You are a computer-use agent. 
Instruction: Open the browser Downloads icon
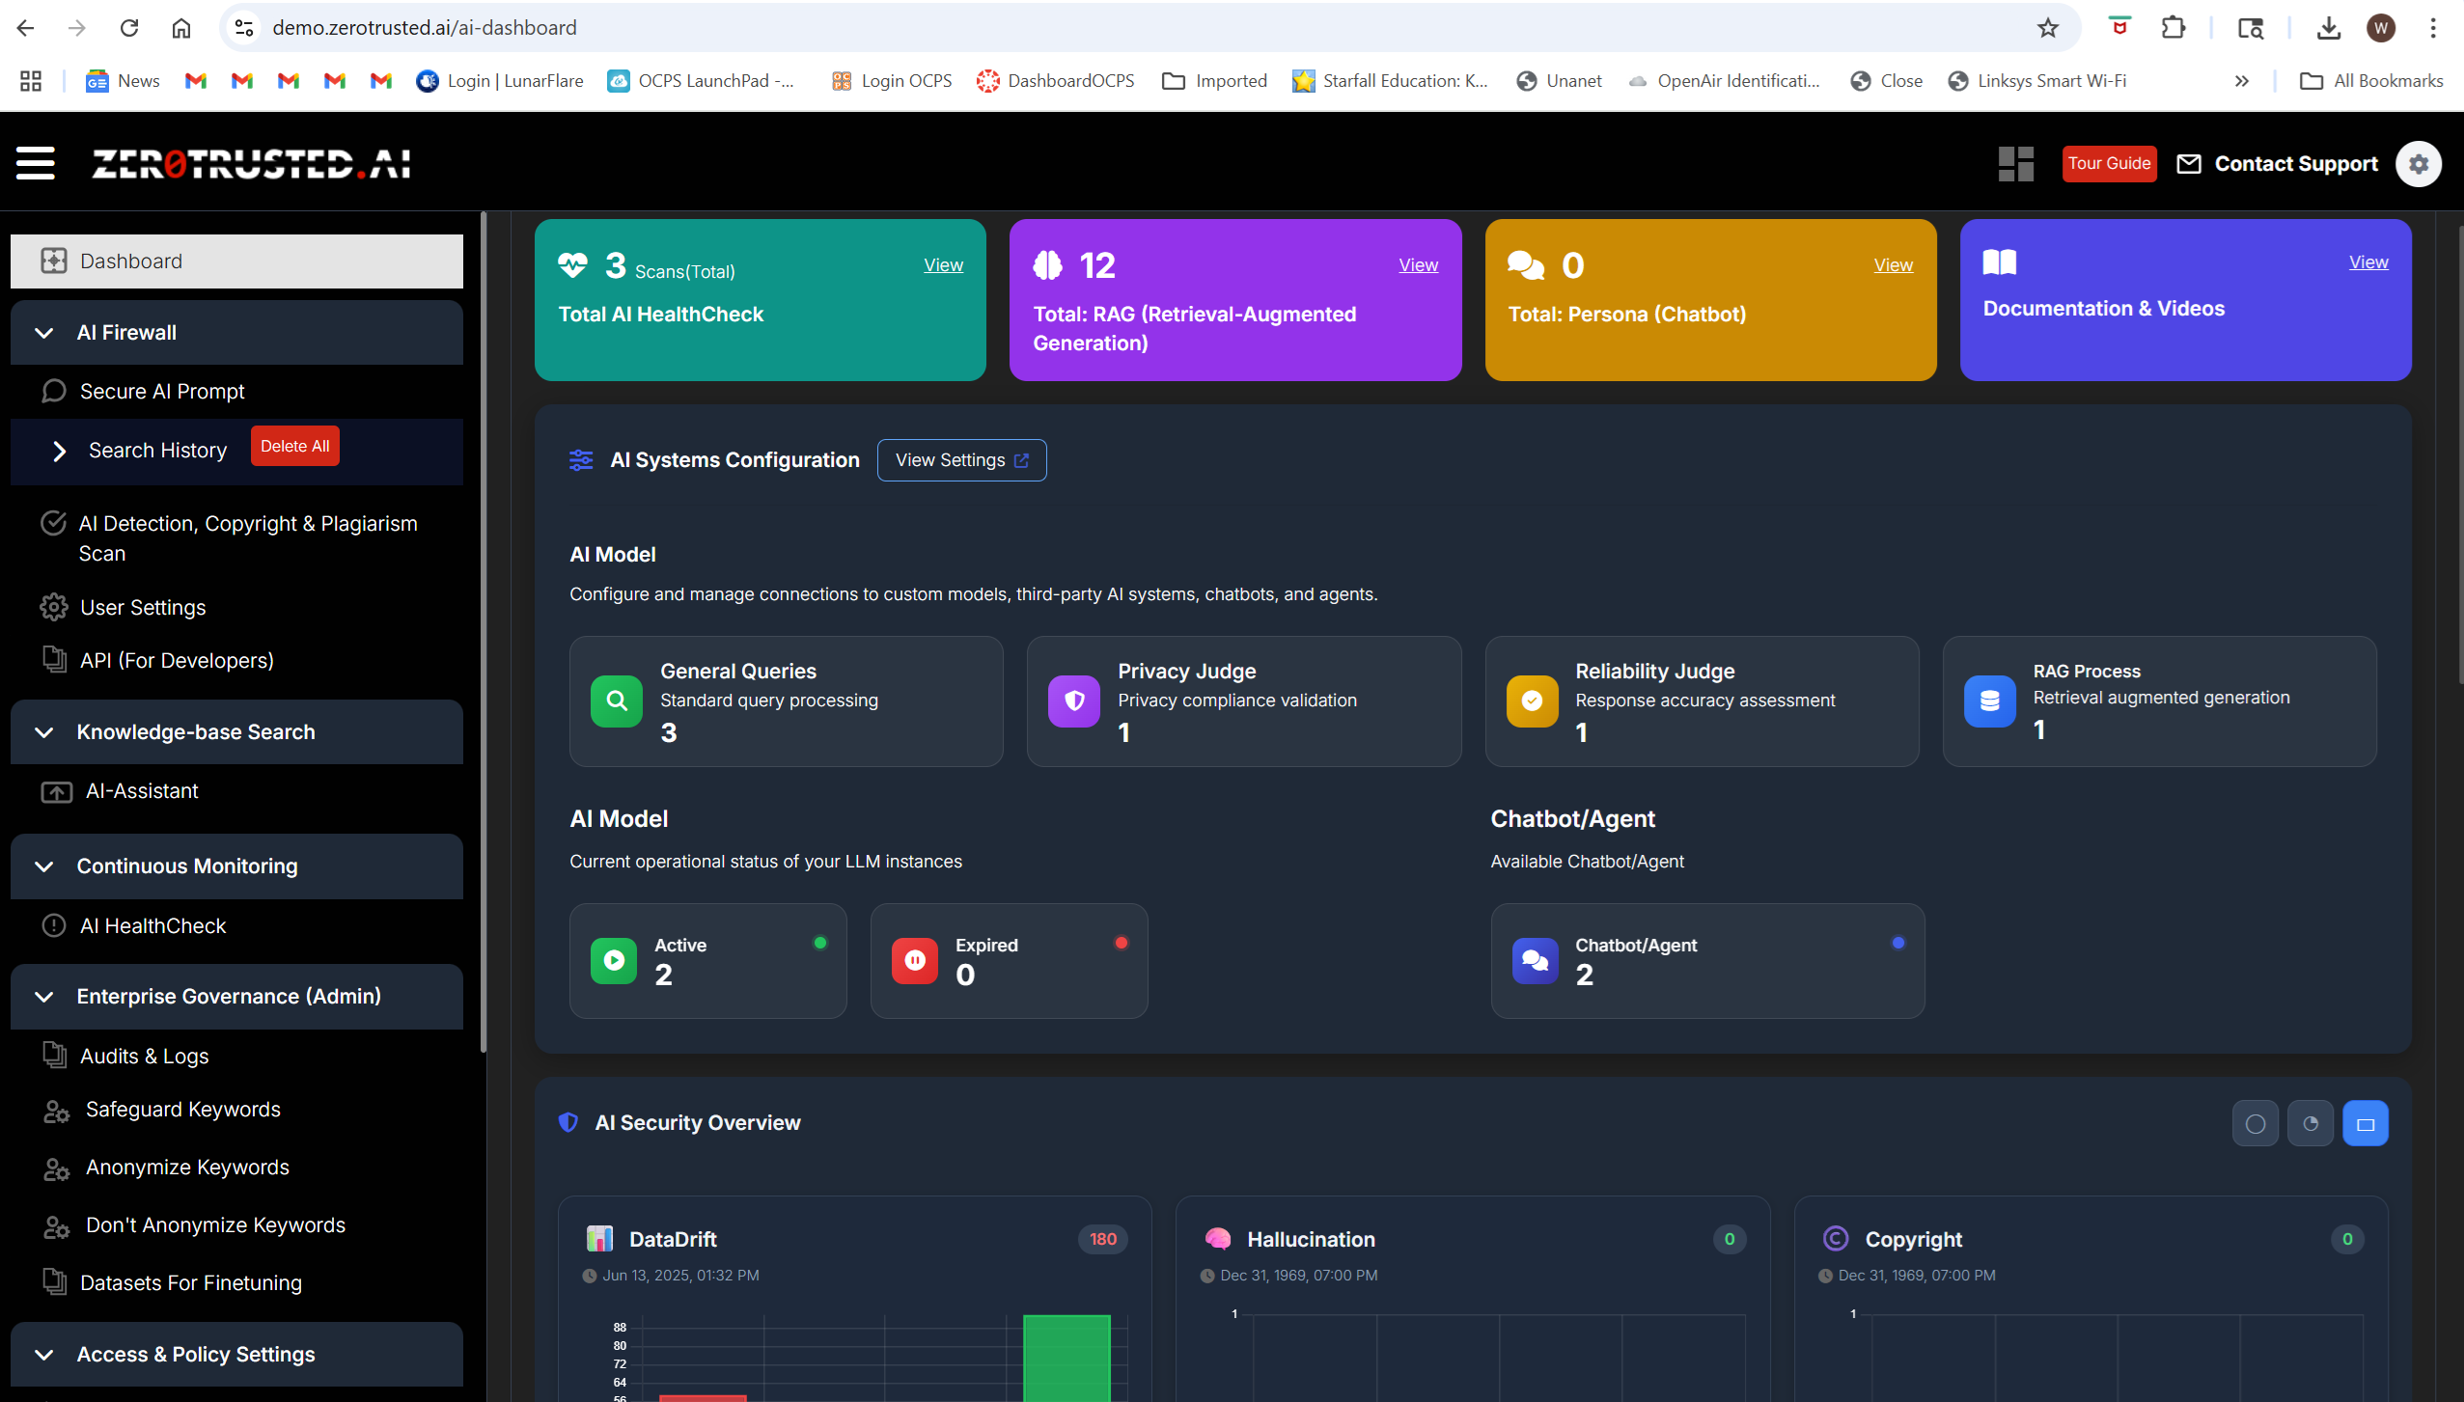(2329, 28)
